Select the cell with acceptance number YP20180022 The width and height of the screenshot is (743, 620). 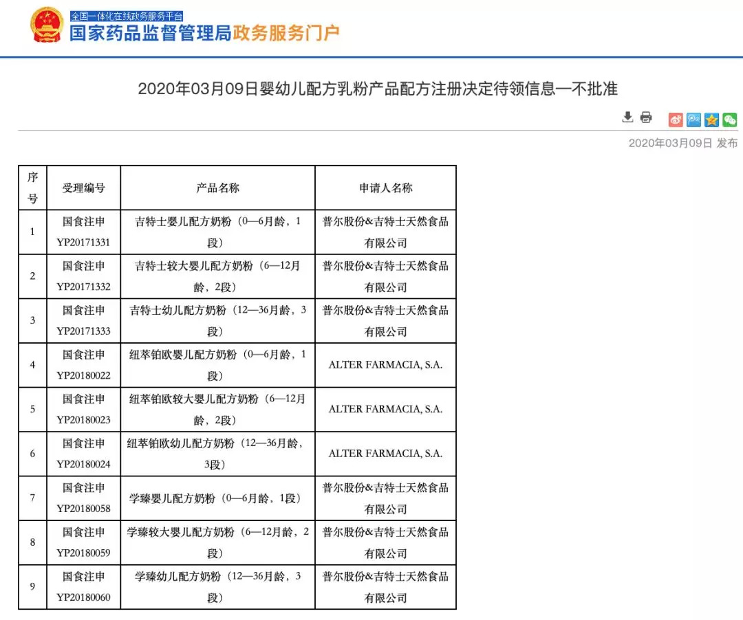[84, 365]
